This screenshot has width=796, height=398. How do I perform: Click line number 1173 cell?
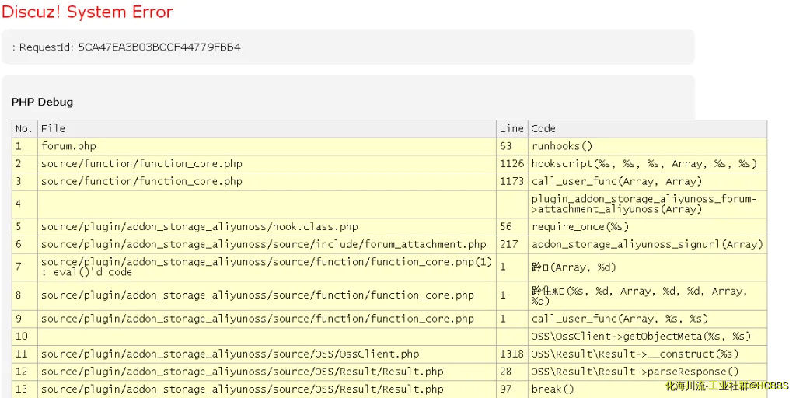pos(511,182)
